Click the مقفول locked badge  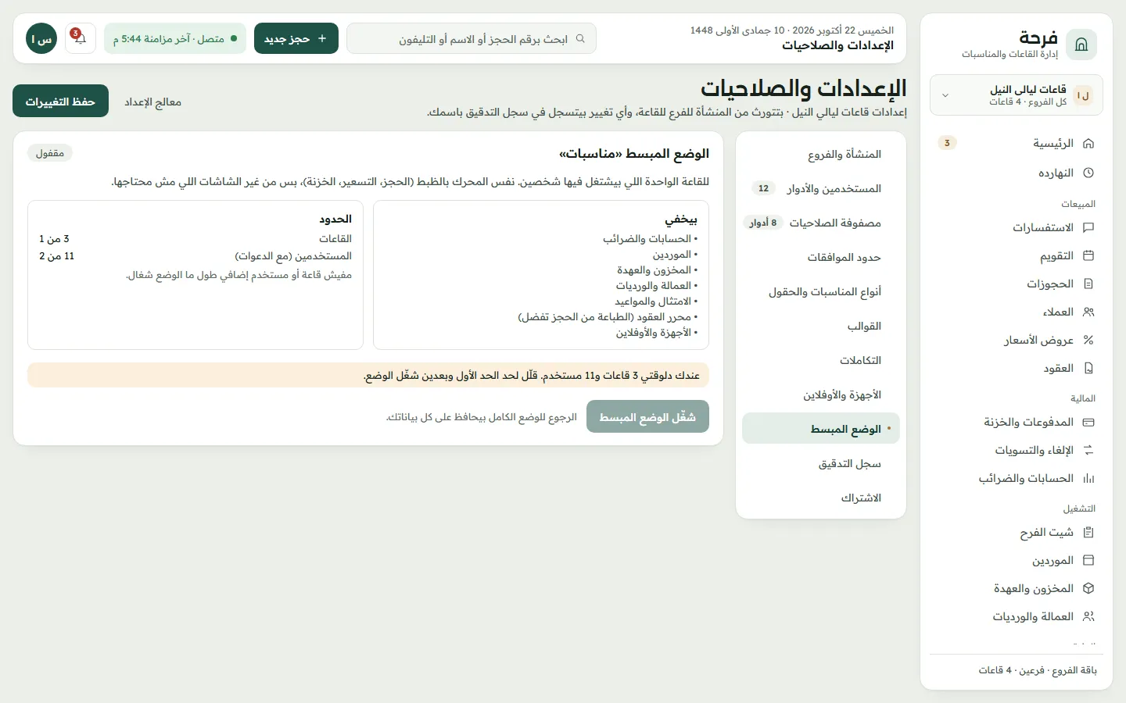click(x=50, y=153)
